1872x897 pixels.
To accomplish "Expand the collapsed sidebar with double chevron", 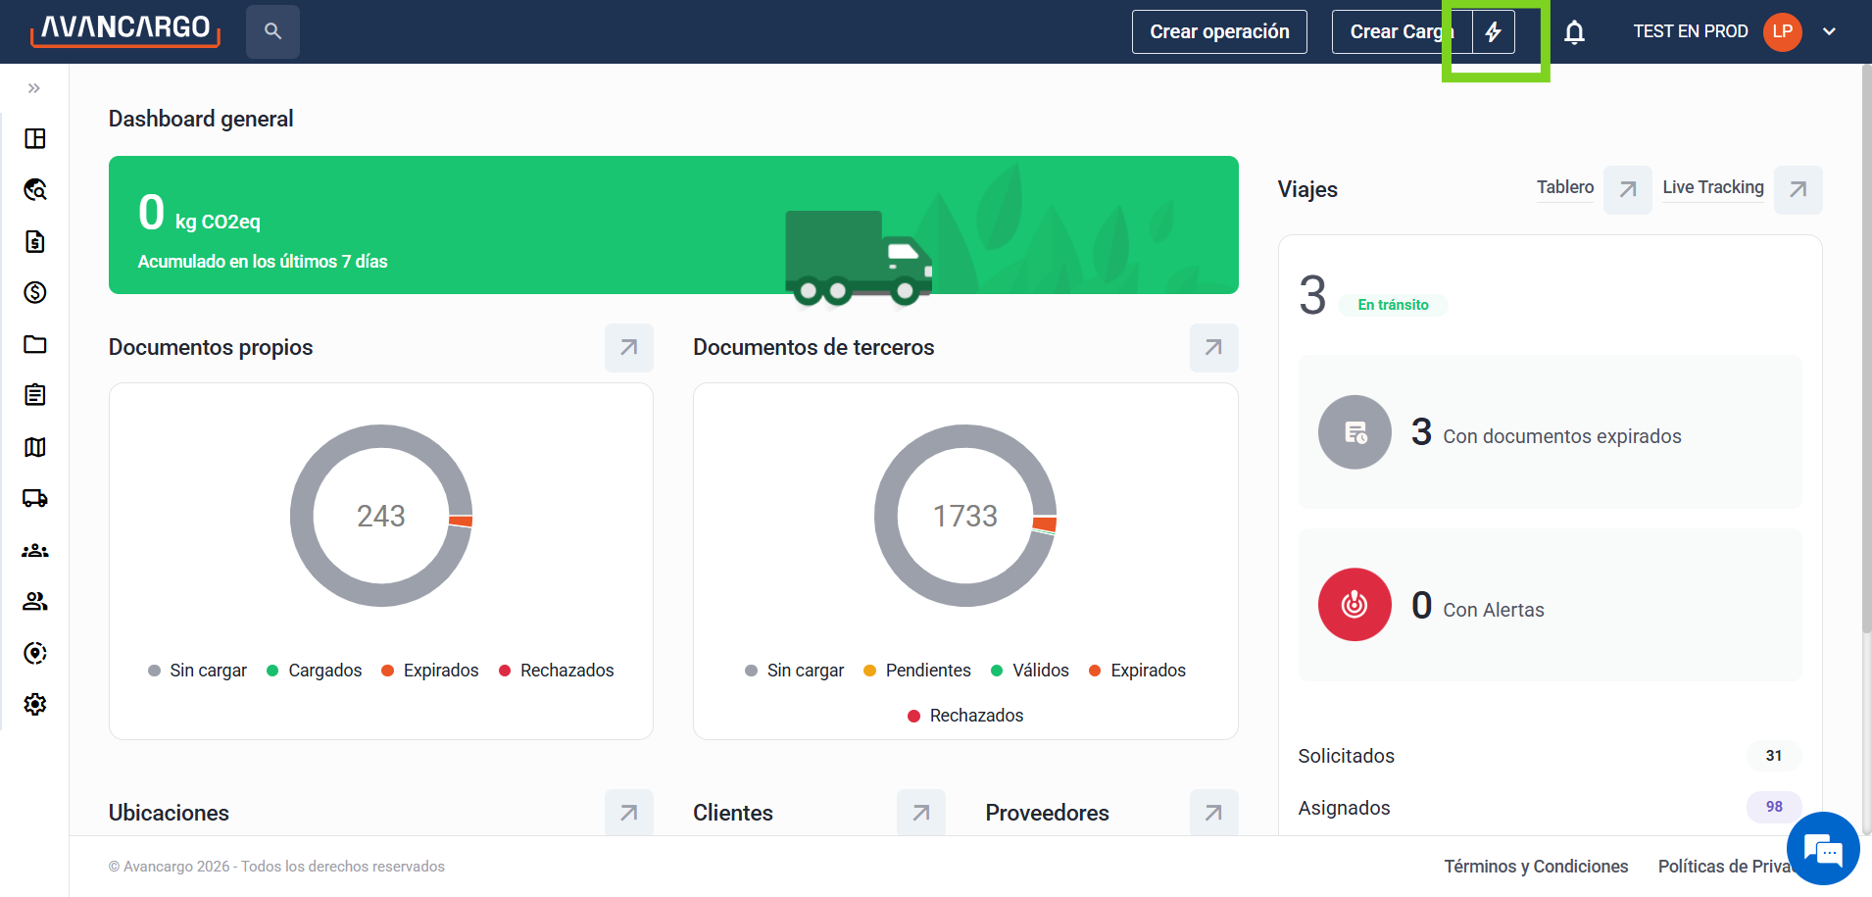I will [34, 88].
